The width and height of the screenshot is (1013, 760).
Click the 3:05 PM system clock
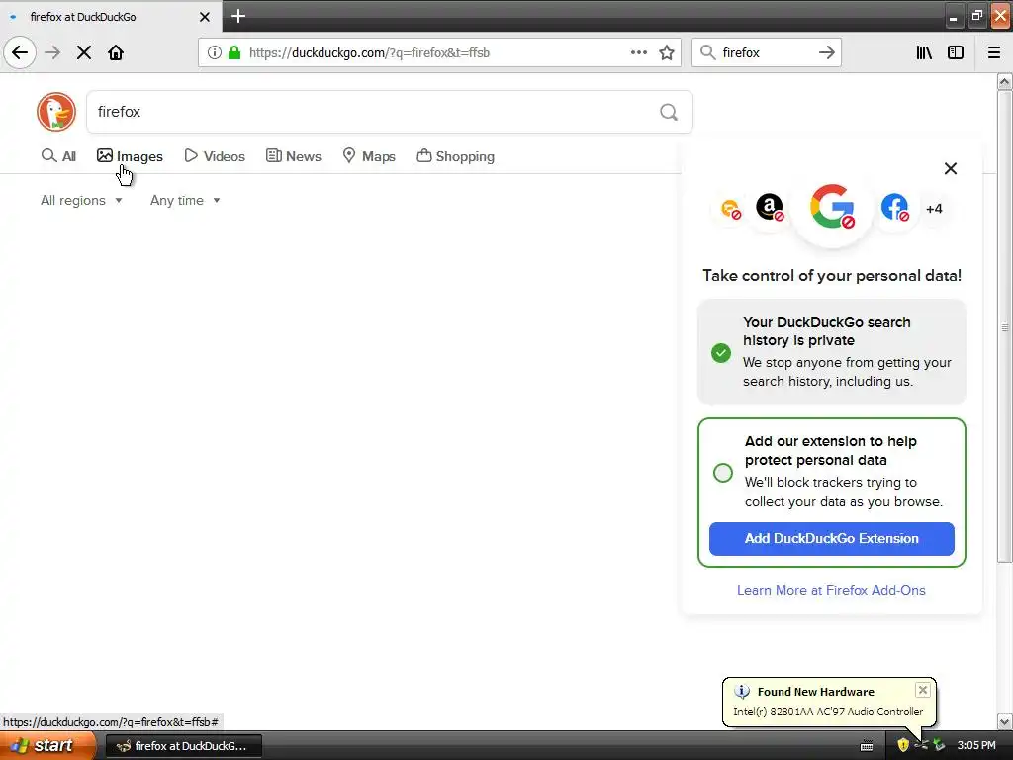[976, 745]
